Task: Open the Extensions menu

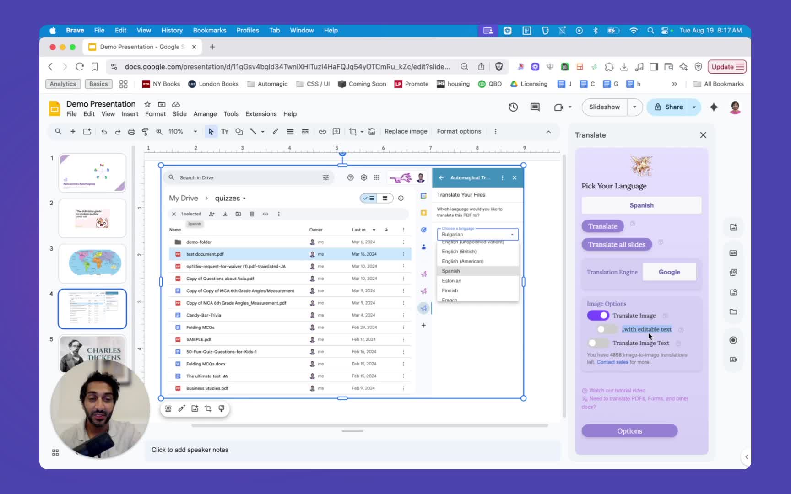Action: pyautogui.click(x=260, y=114)
